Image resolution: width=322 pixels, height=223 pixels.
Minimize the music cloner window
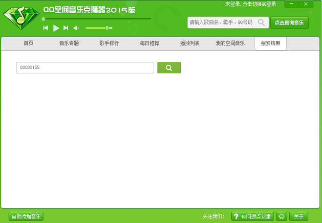click(x=291, y=4)
